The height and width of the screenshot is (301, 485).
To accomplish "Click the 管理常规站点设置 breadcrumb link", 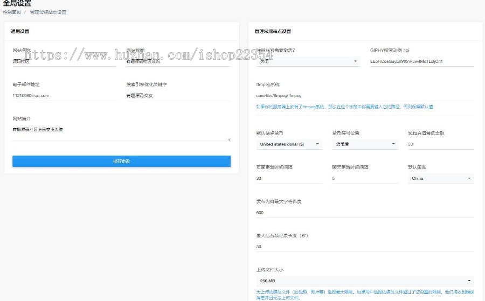I will pyautogui.click(x=48, y=12).
